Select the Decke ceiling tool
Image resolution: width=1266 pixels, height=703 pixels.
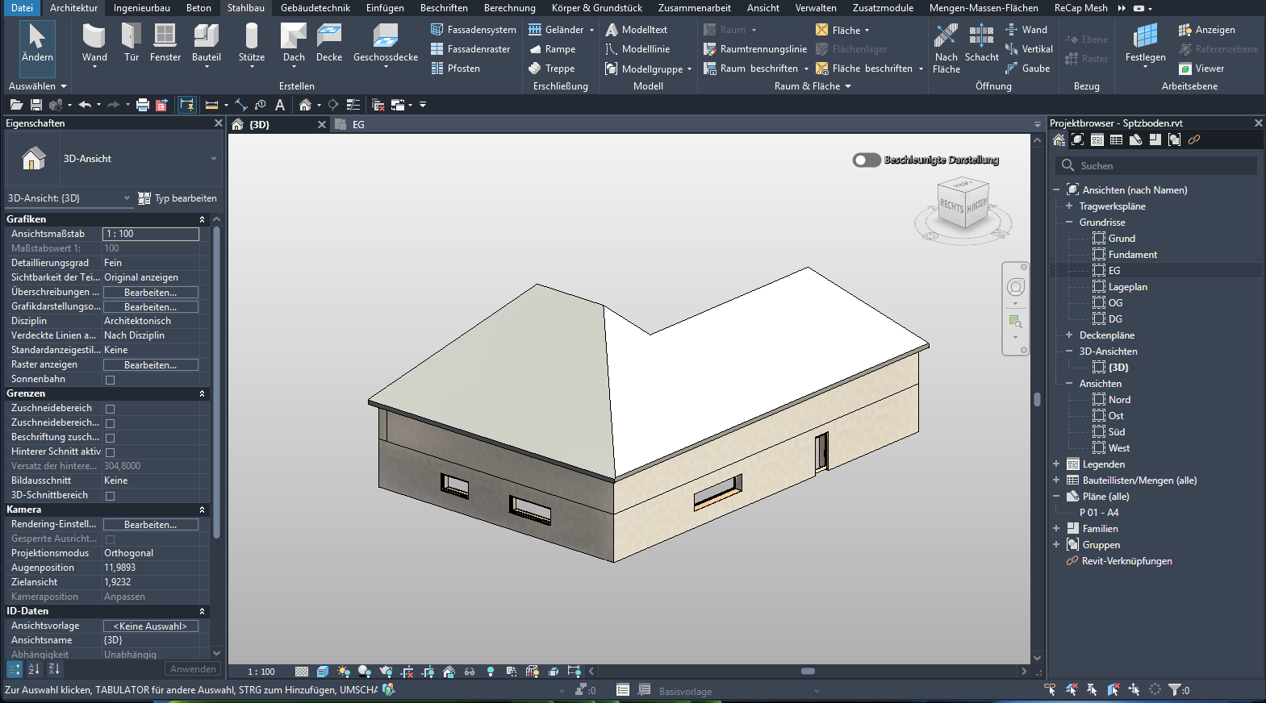coord(329,43)
